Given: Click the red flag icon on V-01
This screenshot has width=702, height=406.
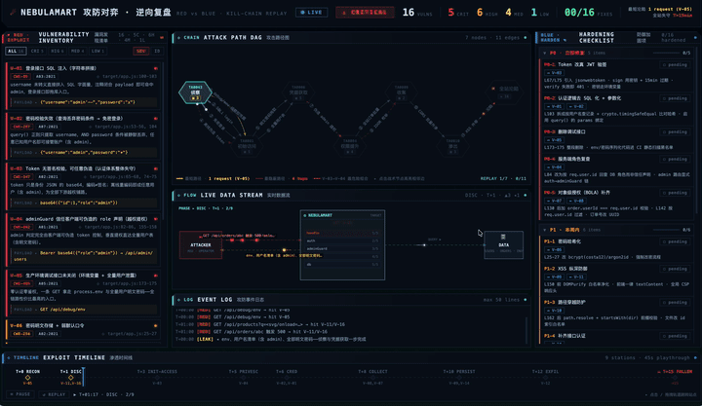Looking at the screenshot, I should [x=155, y=68].
